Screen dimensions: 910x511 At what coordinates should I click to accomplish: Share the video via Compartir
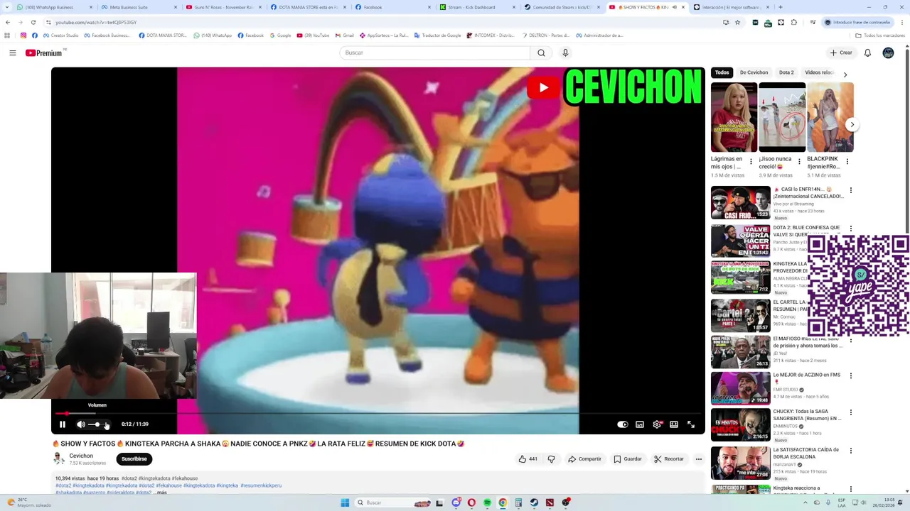584,459
